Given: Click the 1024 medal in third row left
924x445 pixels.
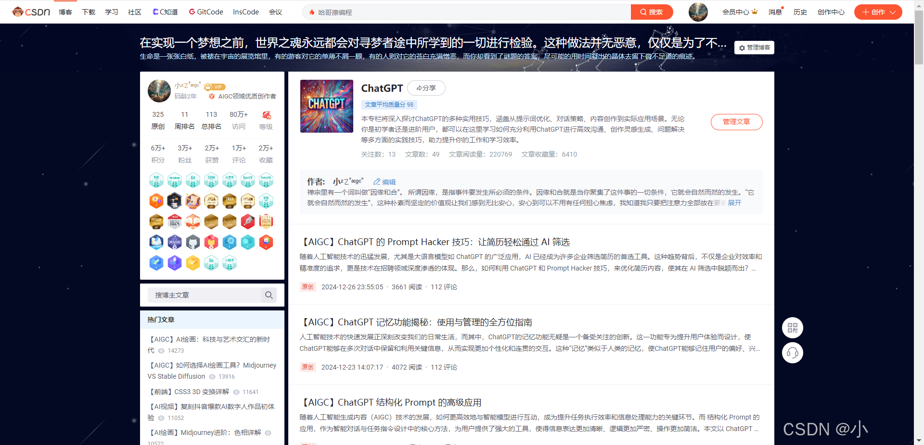Looking at the screenshot, I should pos(175,222).
